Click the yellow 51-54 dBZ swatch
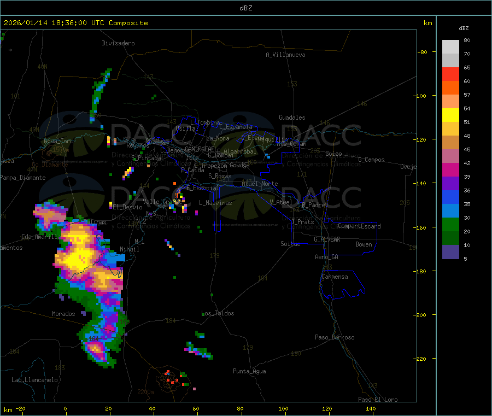The height and width of the screenshot is (416, 492). point(450,115)
